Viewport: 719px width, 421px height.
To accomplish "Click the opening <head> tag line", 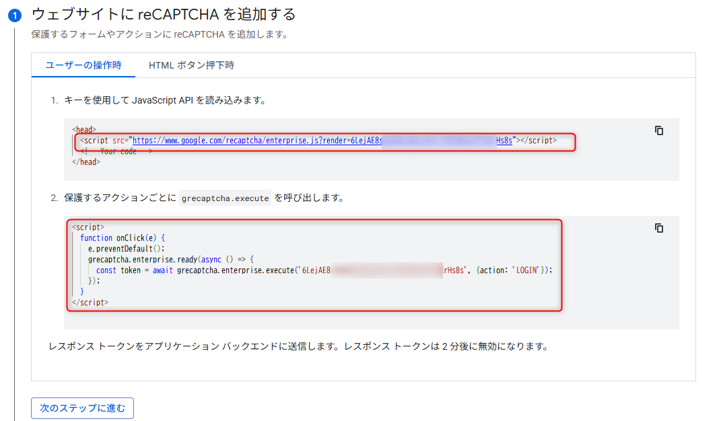I will [x=84, y=129].
